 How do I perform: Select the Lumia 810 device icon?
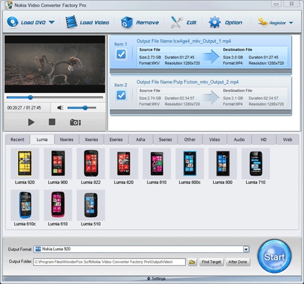coord(157,164)
